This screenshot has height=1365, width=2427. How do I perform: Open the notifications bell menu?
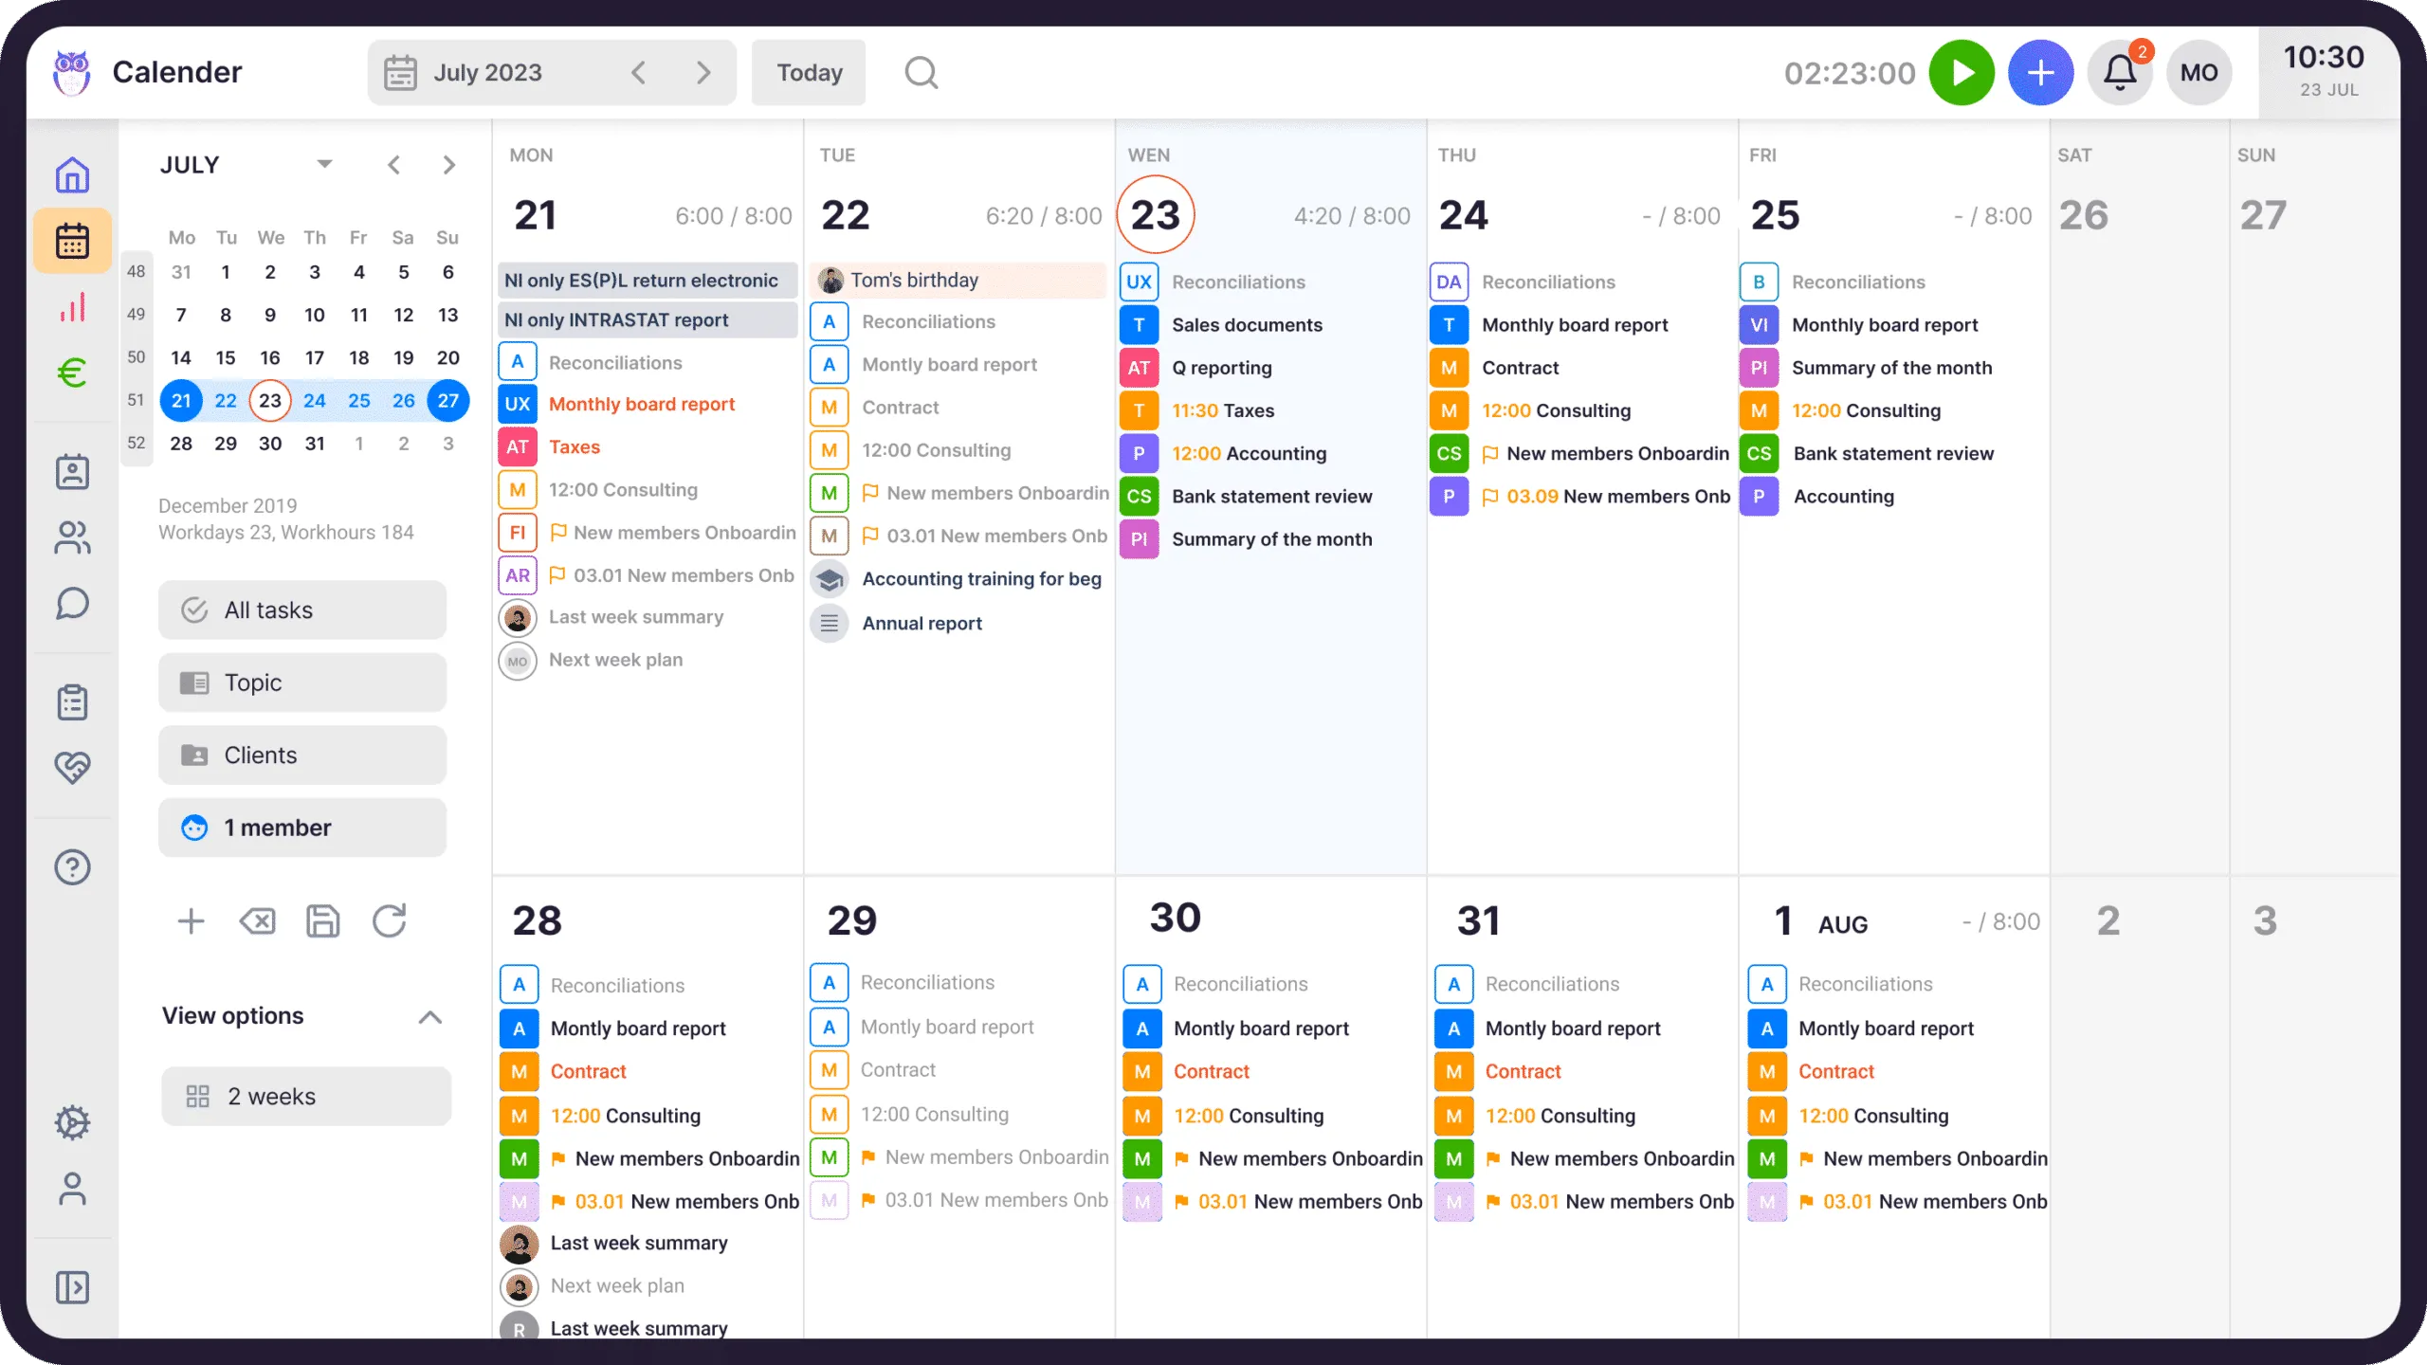[2119, 72]
